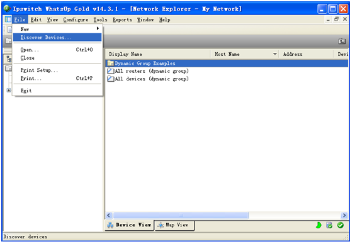Open the View menu

pos(52,19)
